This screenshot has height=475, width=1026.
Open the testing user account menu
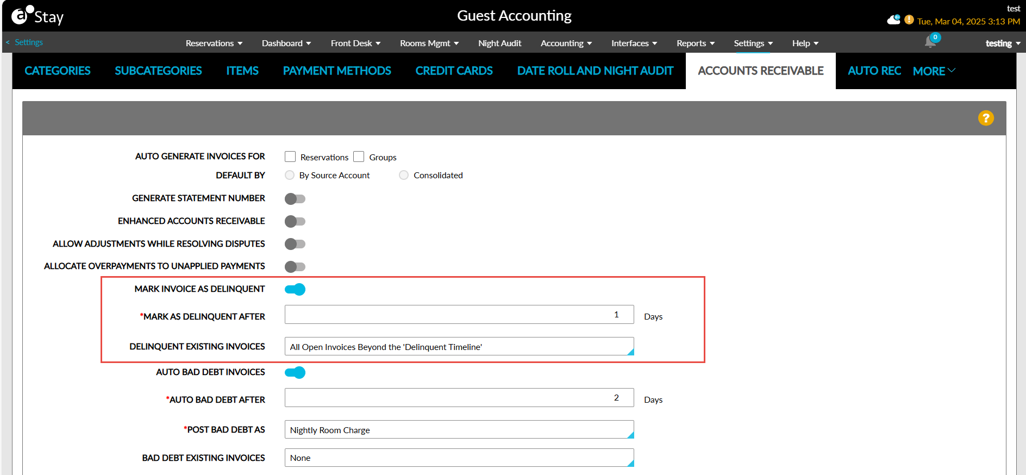pyautogui.click(x=1003, y=43)
